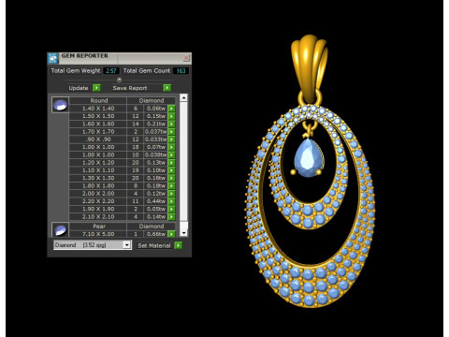Viewport: 449px width, 337px height.
Task: Click the 2.10 X 2.10 size cell
Action: click(x=98, y=217)
